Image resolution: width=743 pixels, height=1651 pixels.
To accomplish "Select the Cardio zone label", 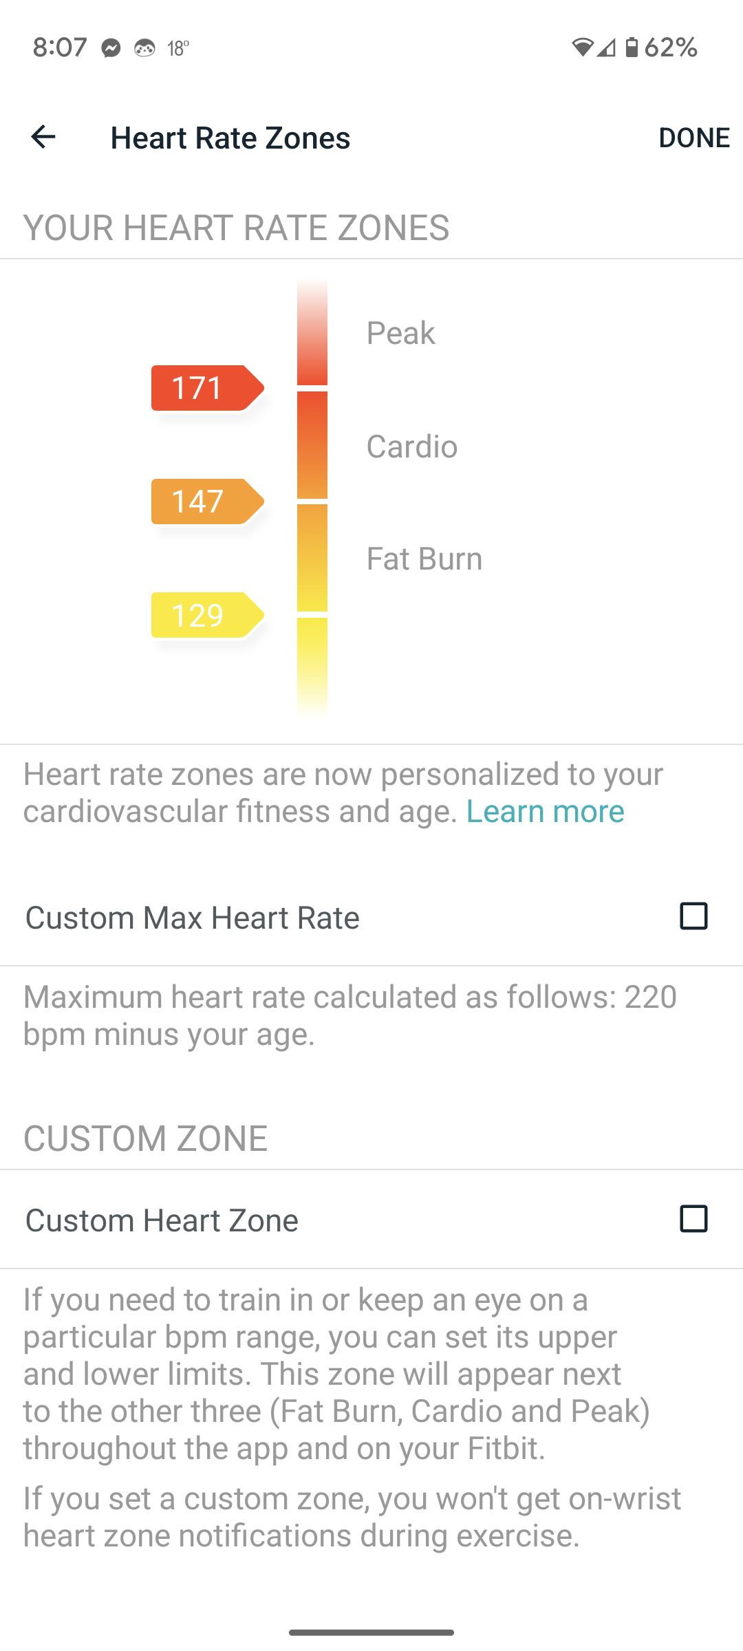I will 411,446.
